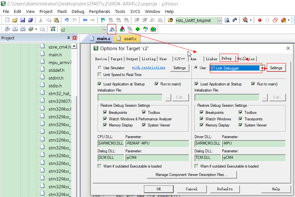
Task: Download to flash LOAD icon
Action: (53, 29)
